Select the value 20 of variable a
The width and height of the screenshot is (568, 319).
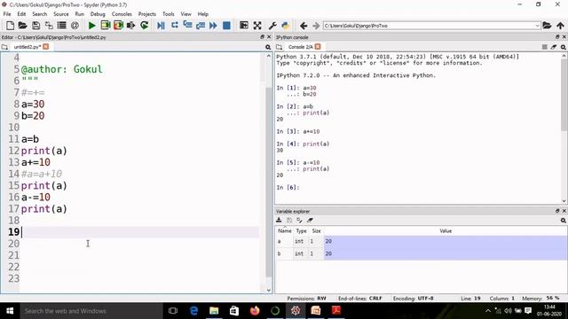point(446,241)
